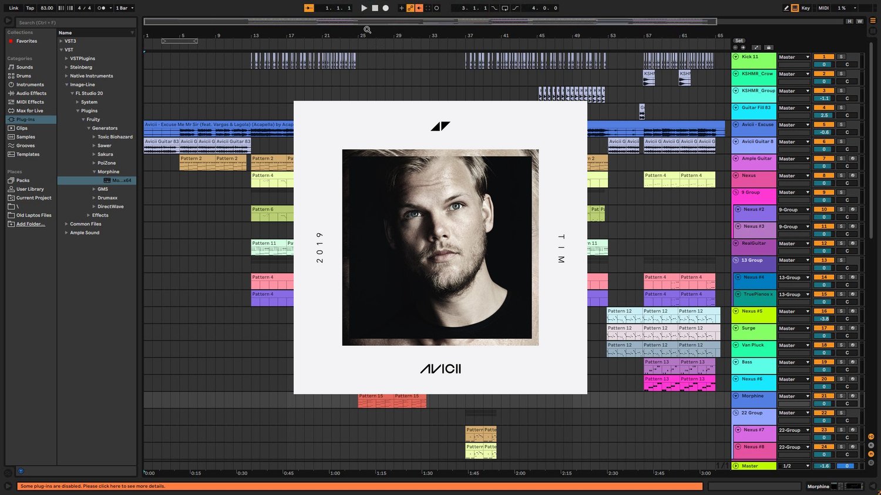Click the magnifier zoom icon above timeline
This screenshot has width=881, height=495.
tap(367, 29)
